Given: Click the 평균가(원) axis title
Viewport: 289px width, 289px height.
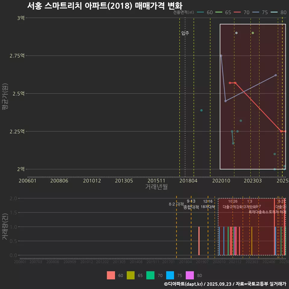Looking at the screenshot, I should tap(5, 97).
